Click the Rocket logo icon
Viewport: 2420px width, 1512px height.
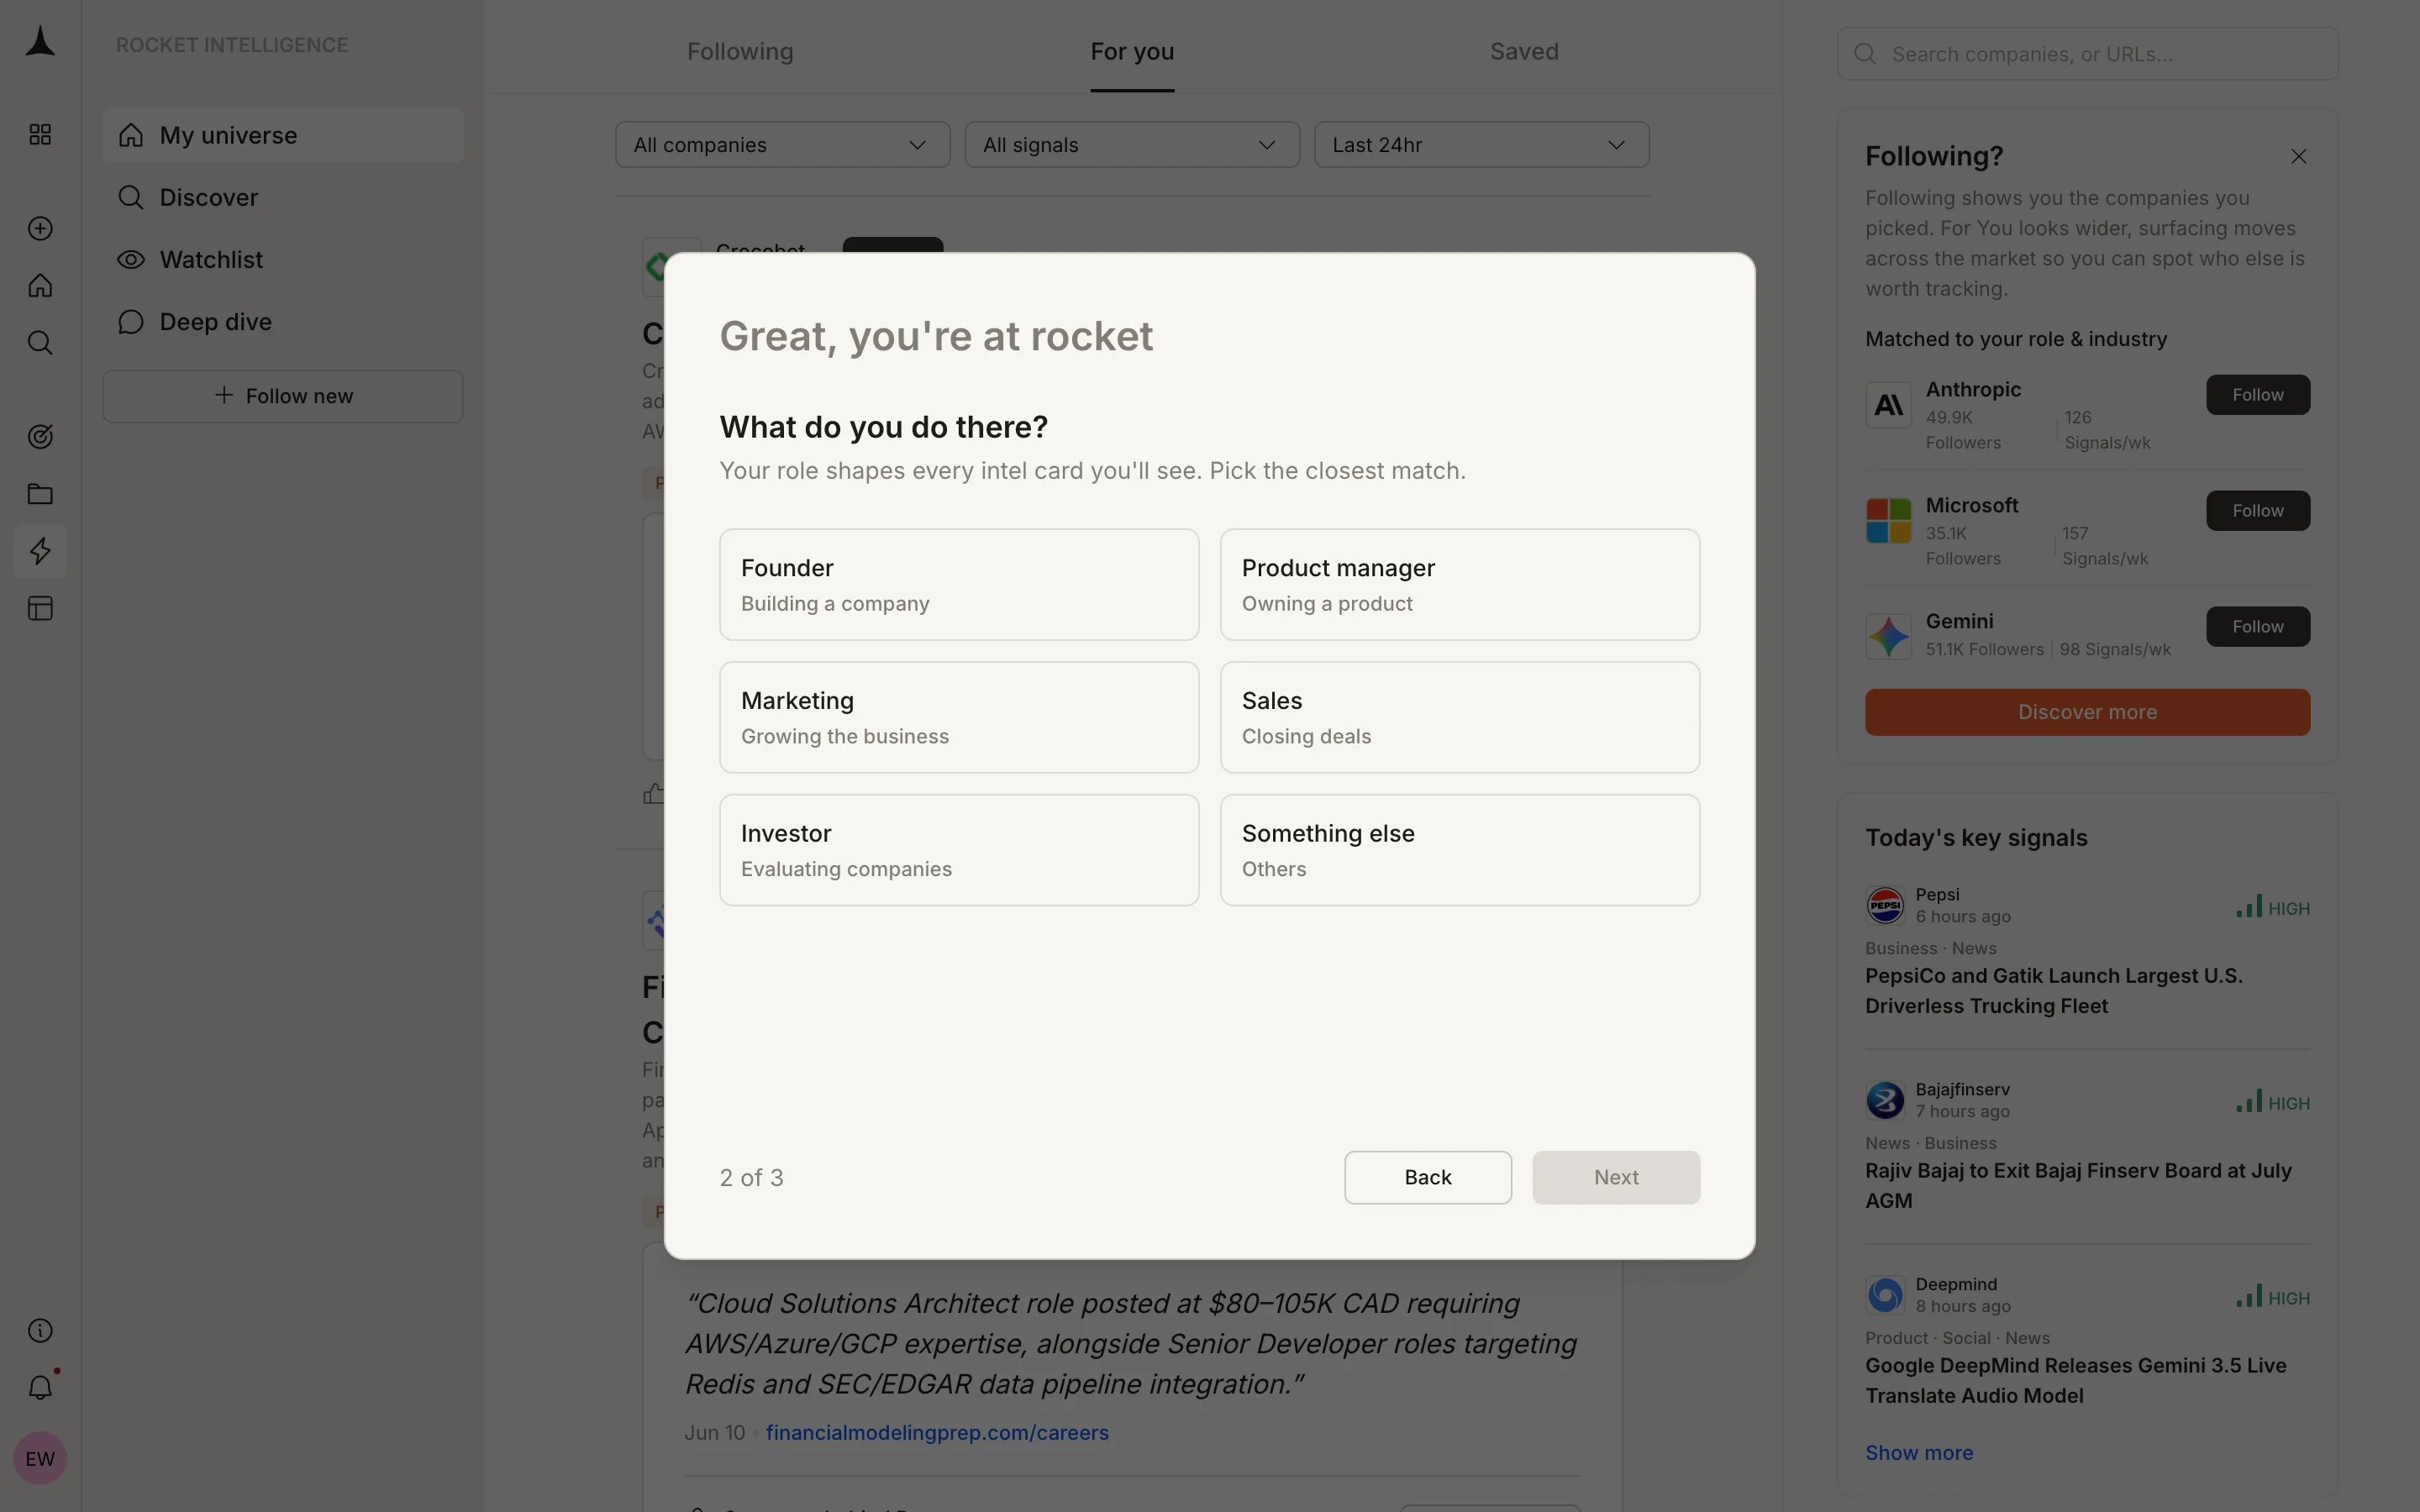click(x=40, y=42)
